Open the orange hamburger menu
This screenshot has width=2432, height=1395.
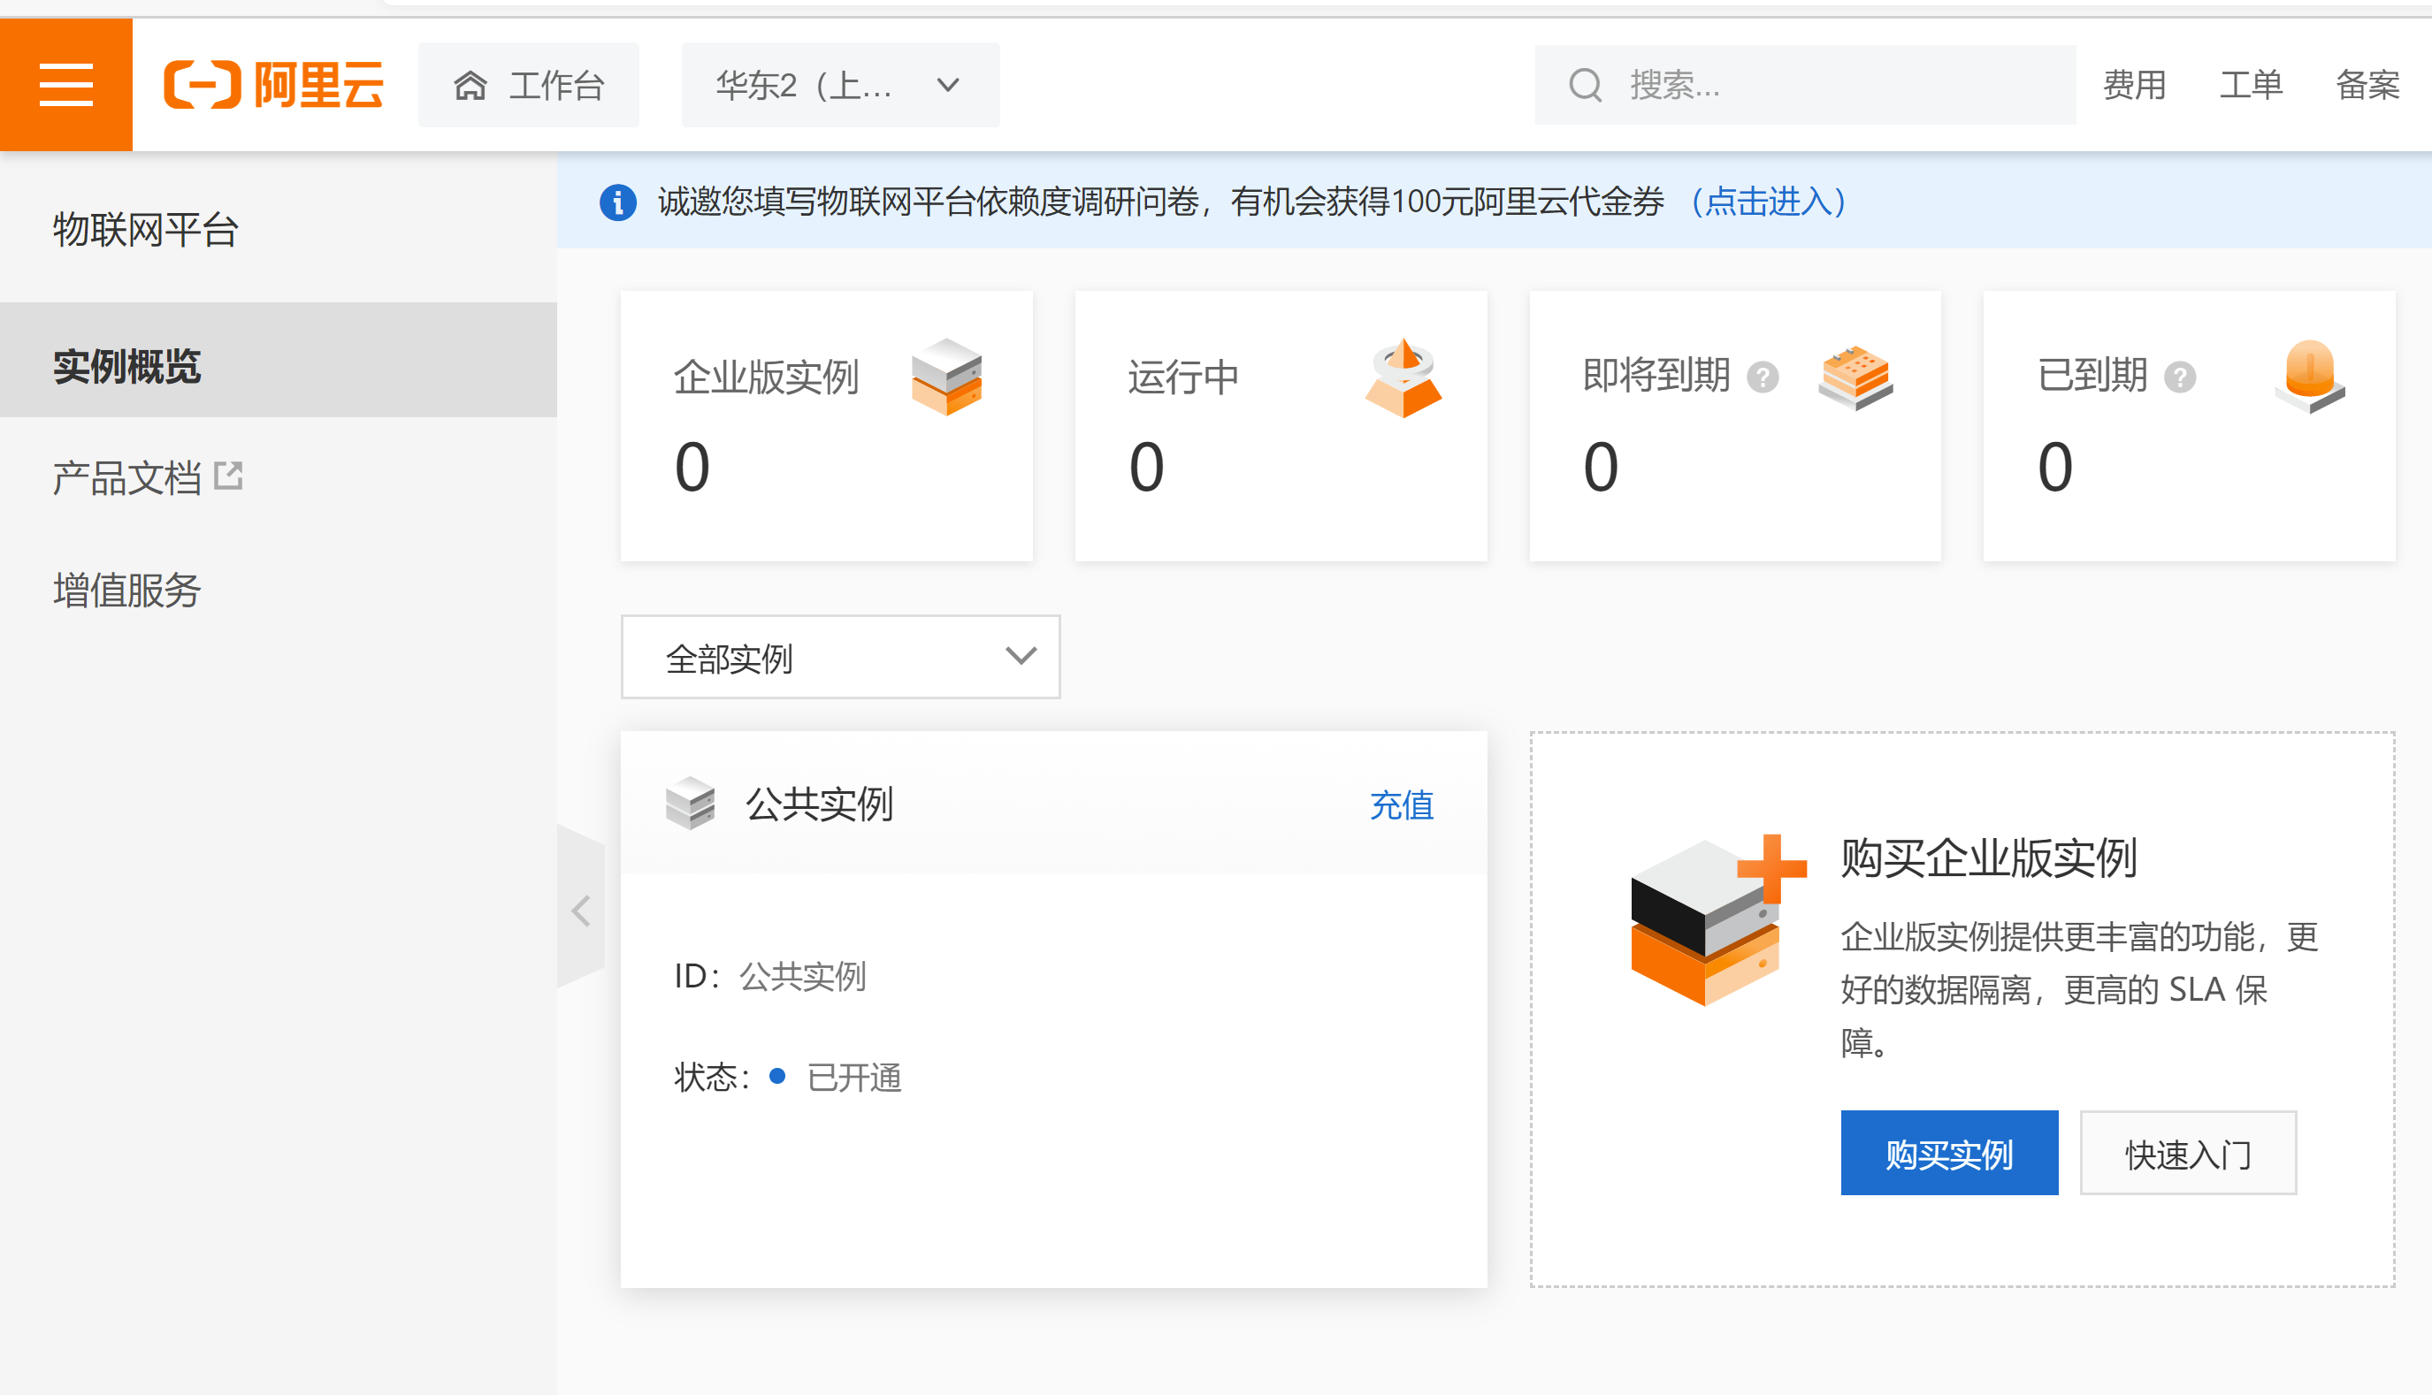pos(66,84)
